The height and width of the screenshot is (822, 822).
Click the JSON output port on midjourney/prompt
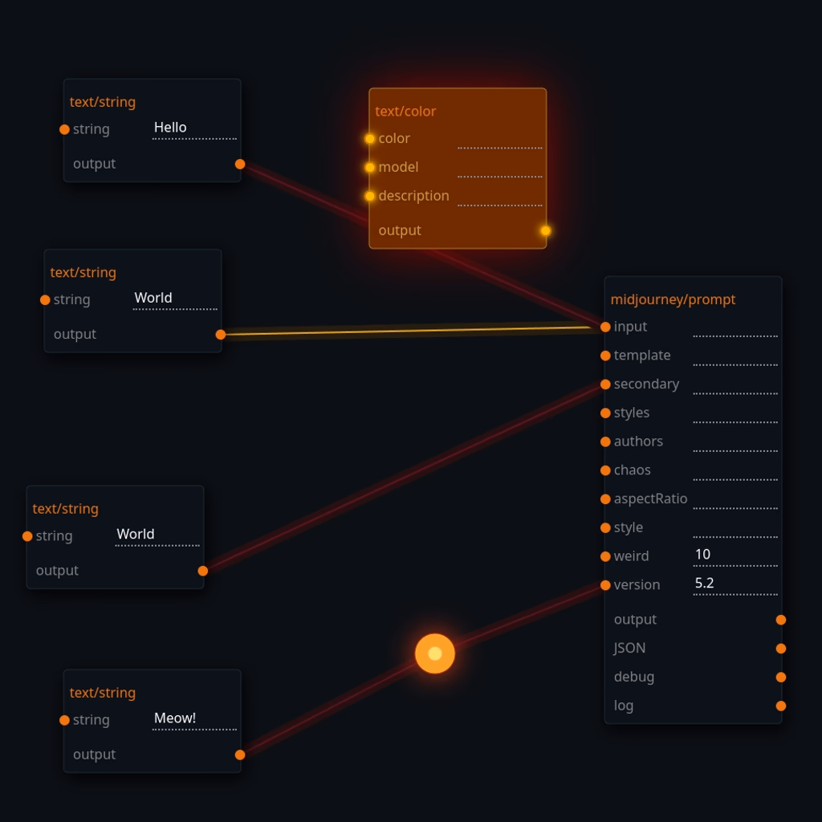tap(781, 649)
